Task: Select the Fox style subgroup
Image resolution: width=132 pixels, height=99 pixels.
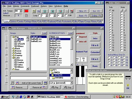Action: tap(19, 42)
